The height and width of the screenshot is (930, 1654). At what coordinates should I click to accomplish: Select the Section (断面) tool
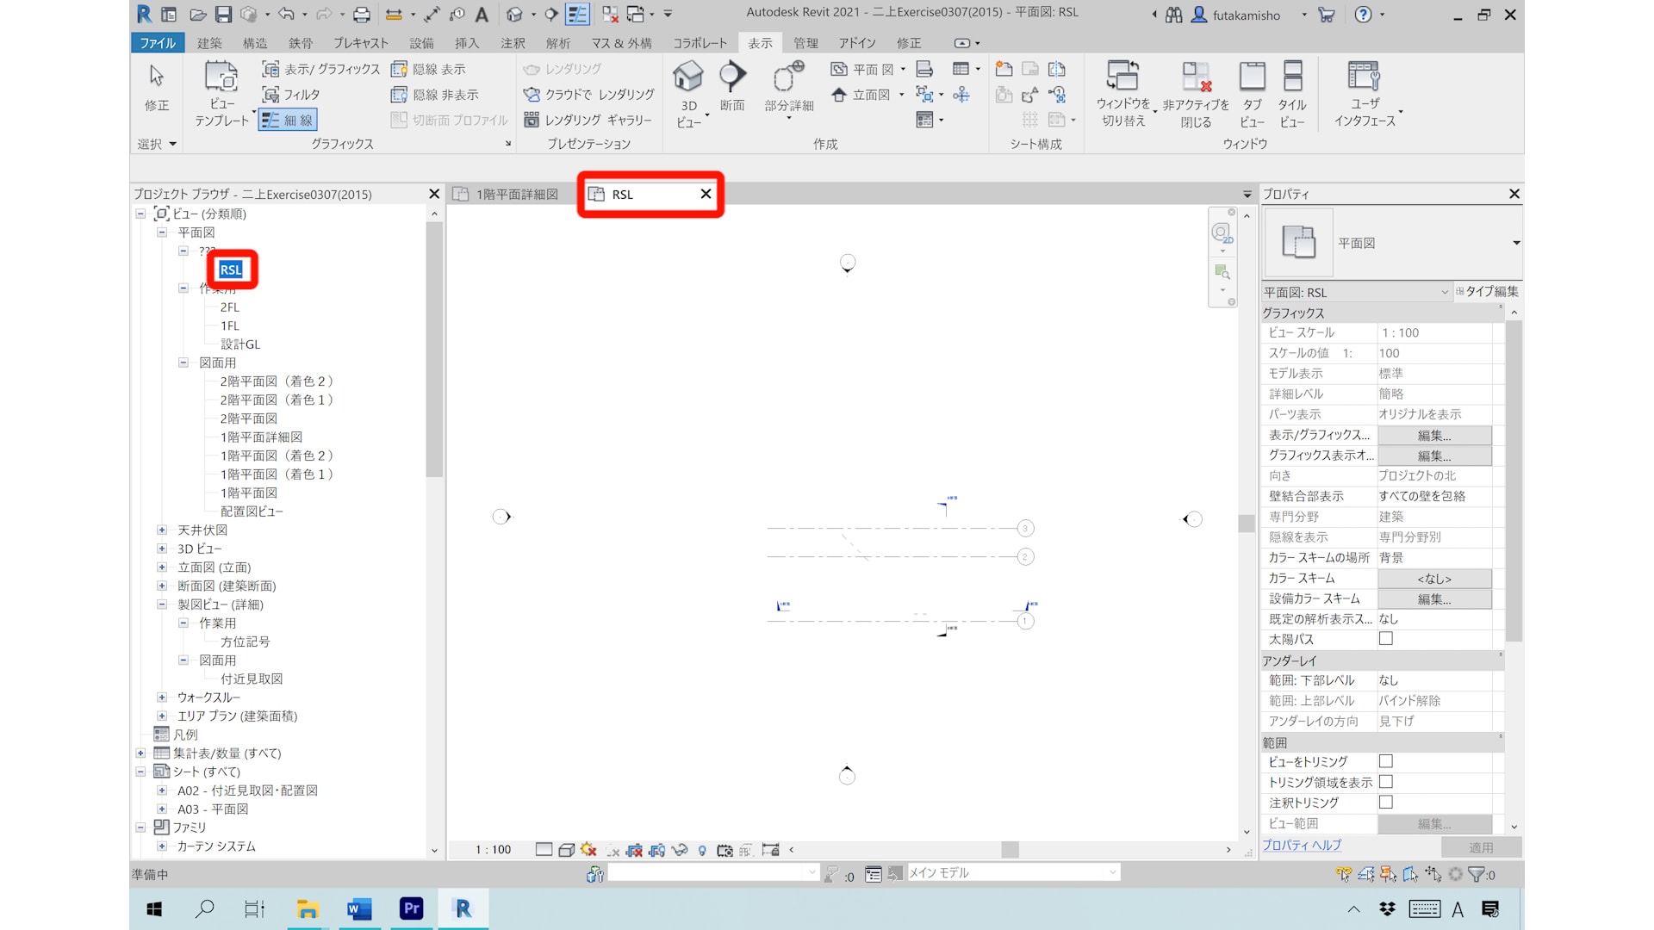click(x=732, y=77)
